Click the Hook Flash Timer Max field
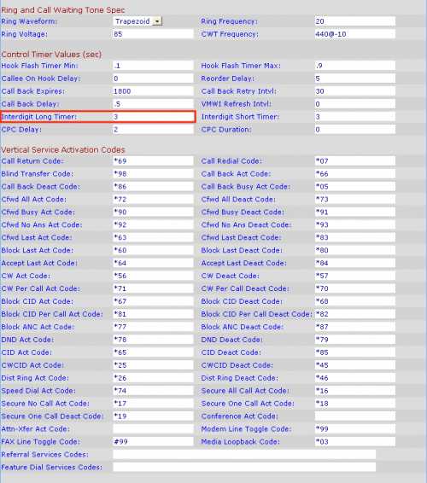 click(x=355, y=66)
